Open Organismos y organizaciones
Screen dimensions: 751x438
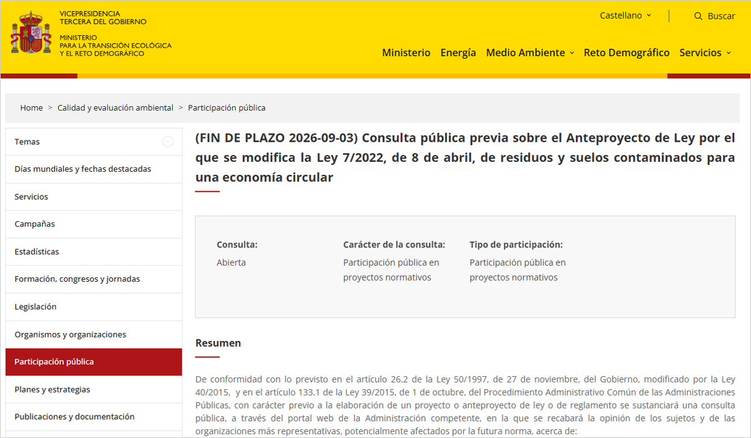(x=94, y=335)
